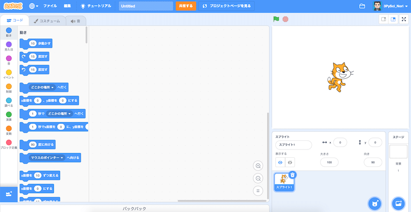The image size is (411, 212).
Task: Click the Scratch logo
Action: (x=14, y=6)
